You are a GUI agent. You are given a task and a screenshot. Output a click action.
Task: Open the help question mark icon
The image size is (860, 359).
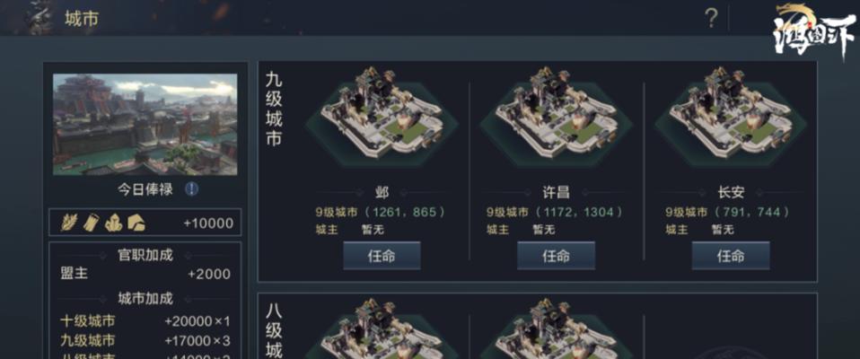[711, 19]
